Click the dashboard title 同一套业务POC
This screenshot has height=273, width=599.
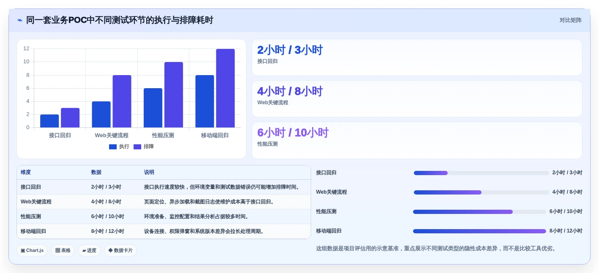tap(120, 20)
